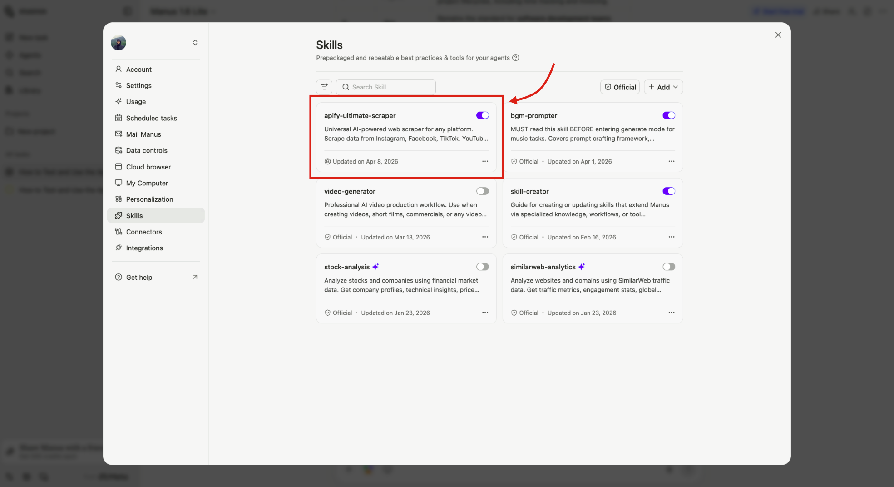Open the Get help link

138,277
